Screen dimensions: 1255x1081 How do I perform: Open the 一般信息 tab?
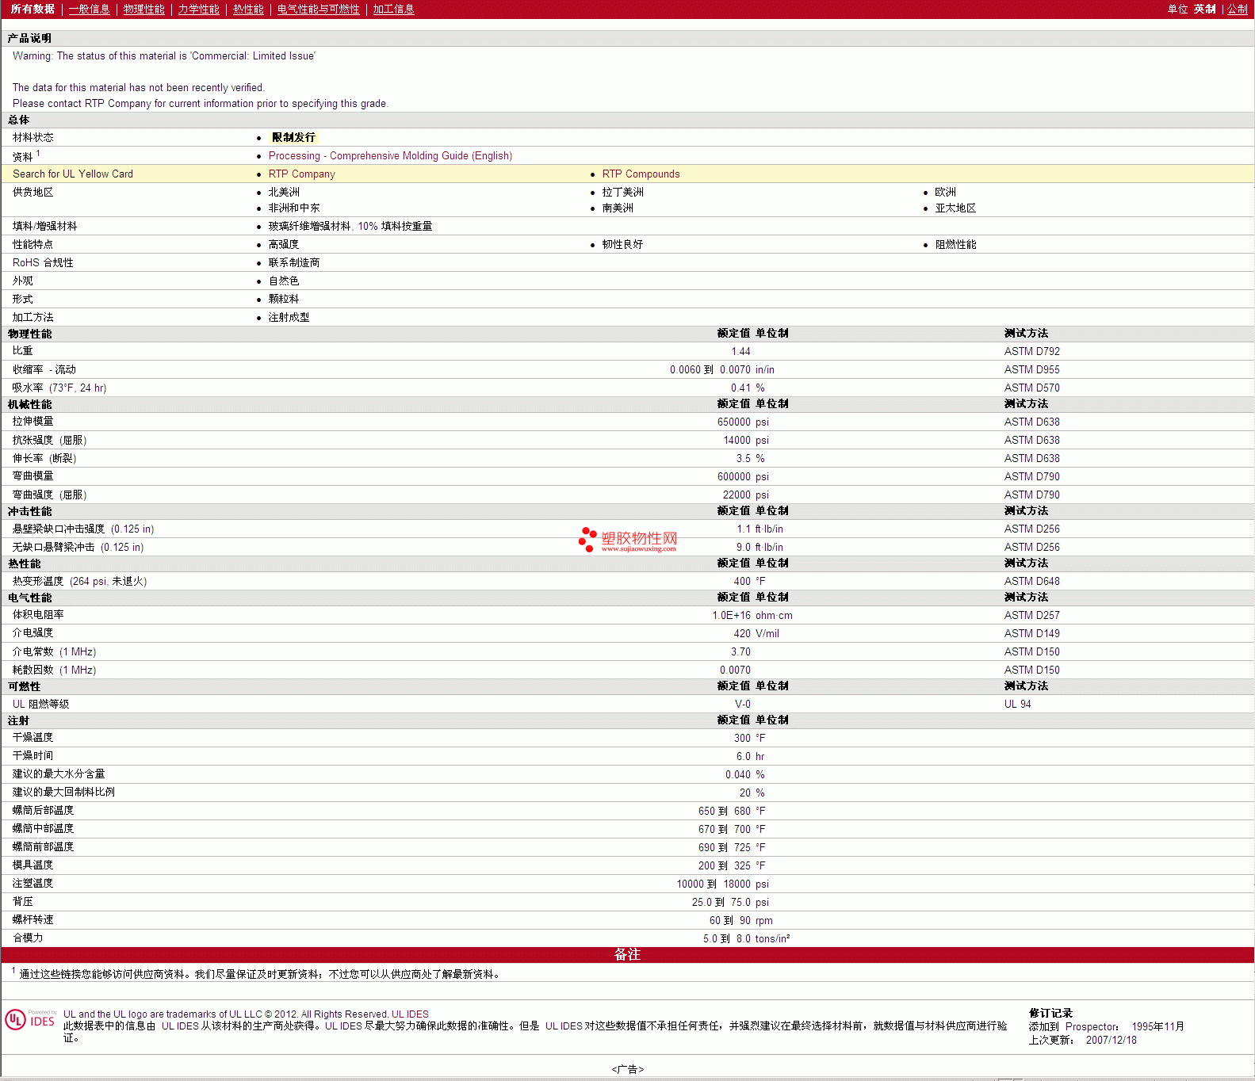tap(89, 9)
